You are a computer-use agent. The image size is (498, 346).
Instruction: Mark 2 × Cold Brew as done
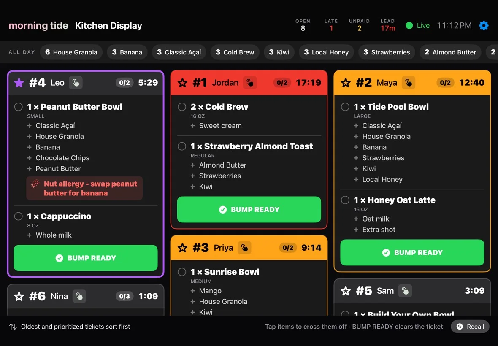tap(182, 107)
